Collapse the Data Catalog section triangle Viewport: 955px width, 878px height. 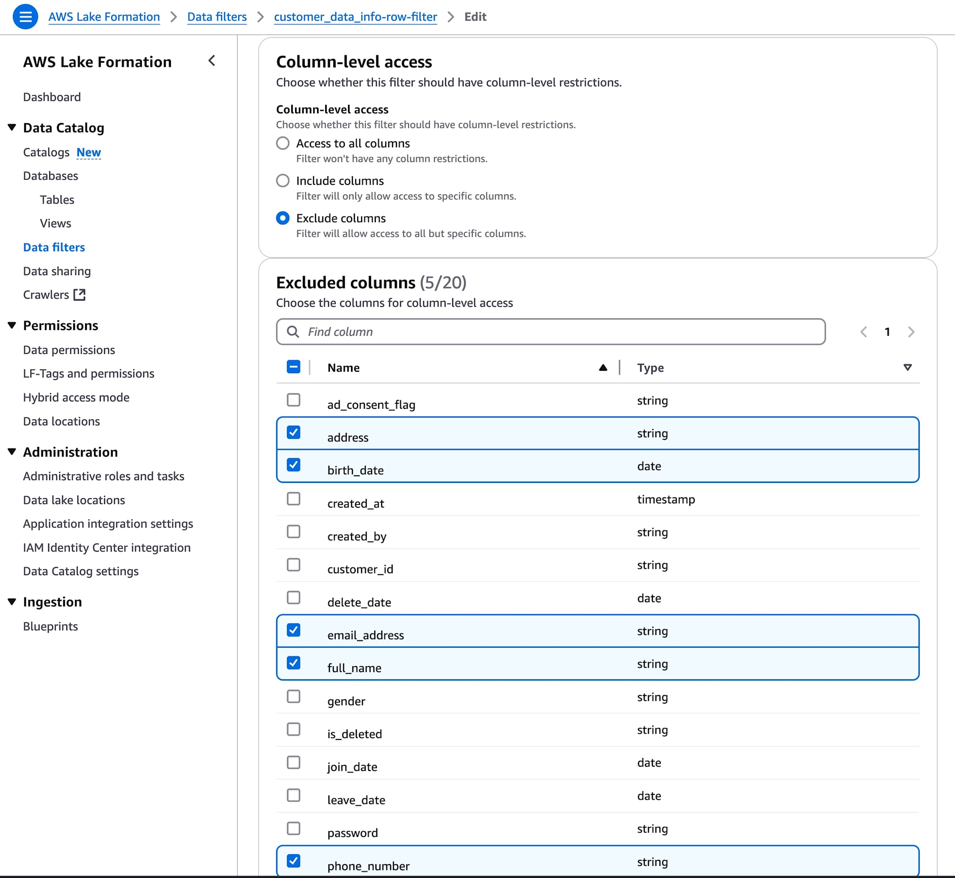coord(12,128)
